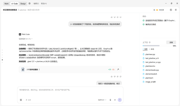Copy the response below the changed-files card

[x=118, y=76]
